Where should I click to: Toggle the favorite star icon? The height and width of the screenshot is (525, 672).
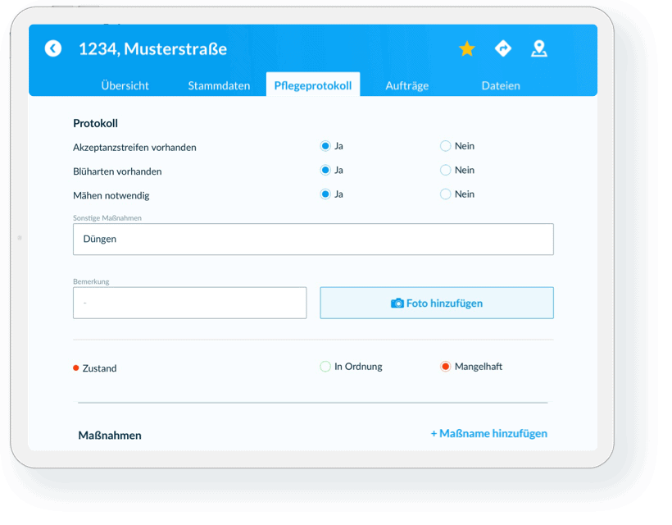tap(467, 48)
